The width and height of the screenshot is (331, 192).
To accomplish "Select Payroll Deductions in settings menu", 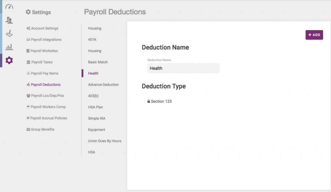I will coord(46,84).
